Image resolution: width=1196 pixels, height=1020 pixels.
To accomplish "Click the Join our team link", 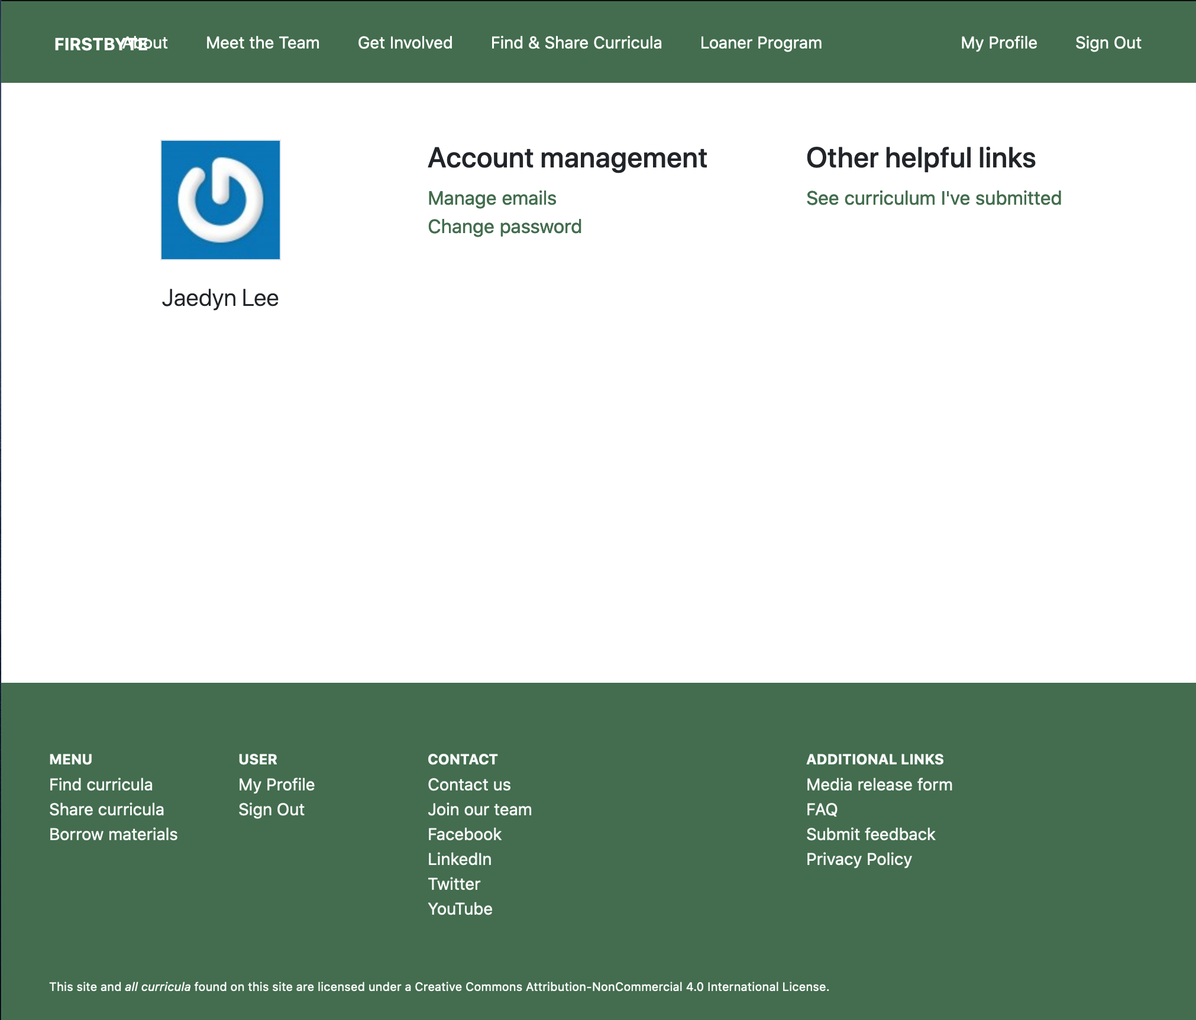I will click(x=479, y=809).
